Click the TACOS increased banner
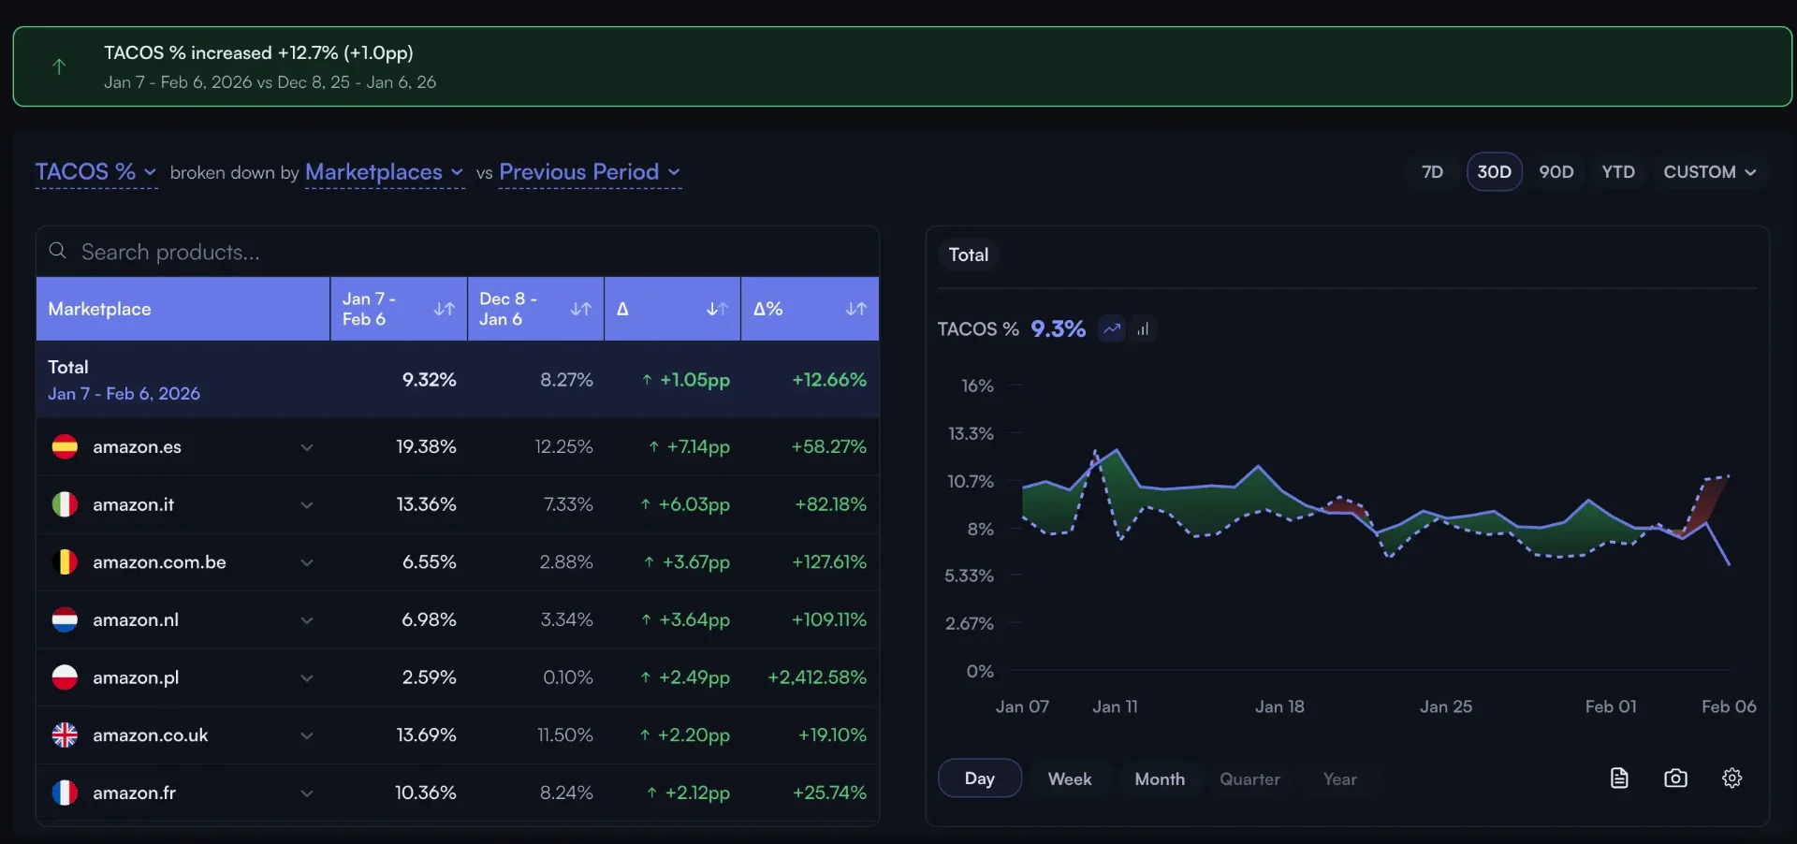Viewport: 1797px width, 844px height. tap(902, 66)
